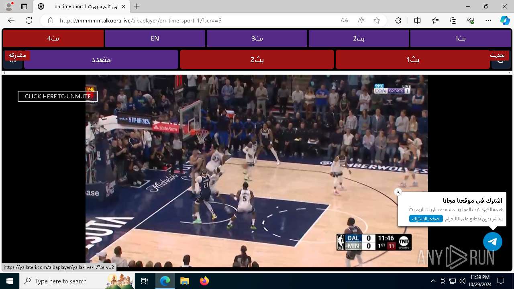Open Settings and more menu
Viewport: 514px width, 289px height.
[x=488, y=20]
